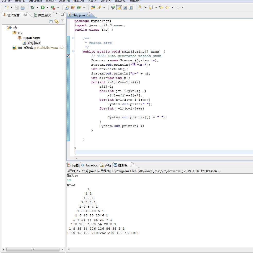The image size is (253, 253).
Task: Click the Print icon in toolbar
Action: click(x=23, y=7)
